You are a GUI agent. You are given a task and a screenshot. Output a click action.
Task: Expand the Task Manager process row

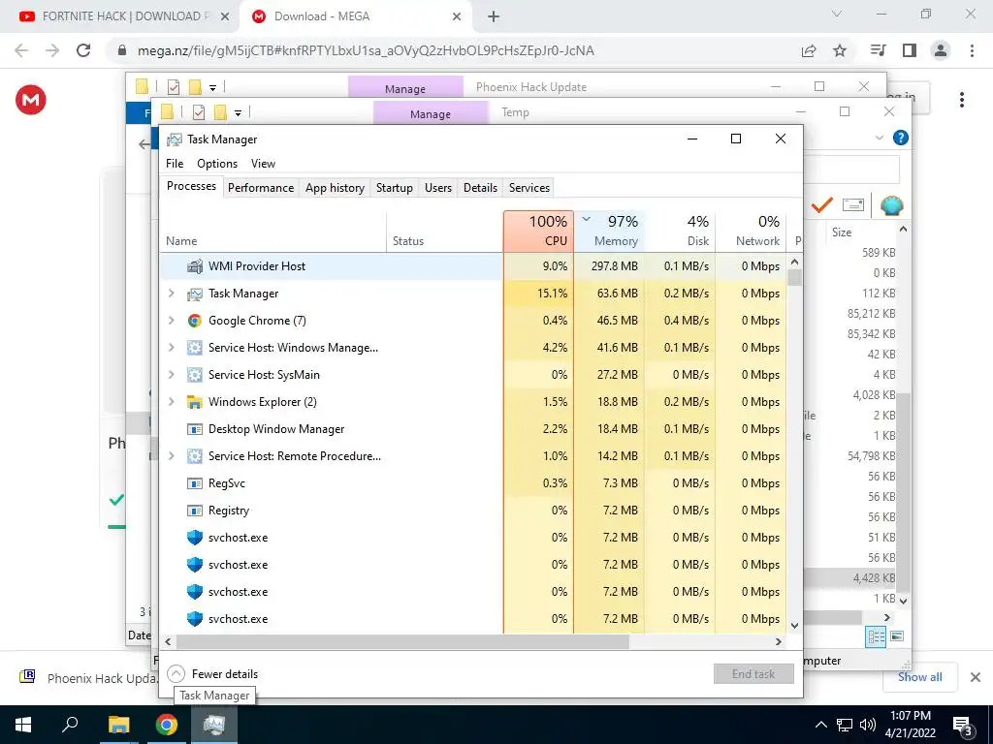click(x=171, y=293)
